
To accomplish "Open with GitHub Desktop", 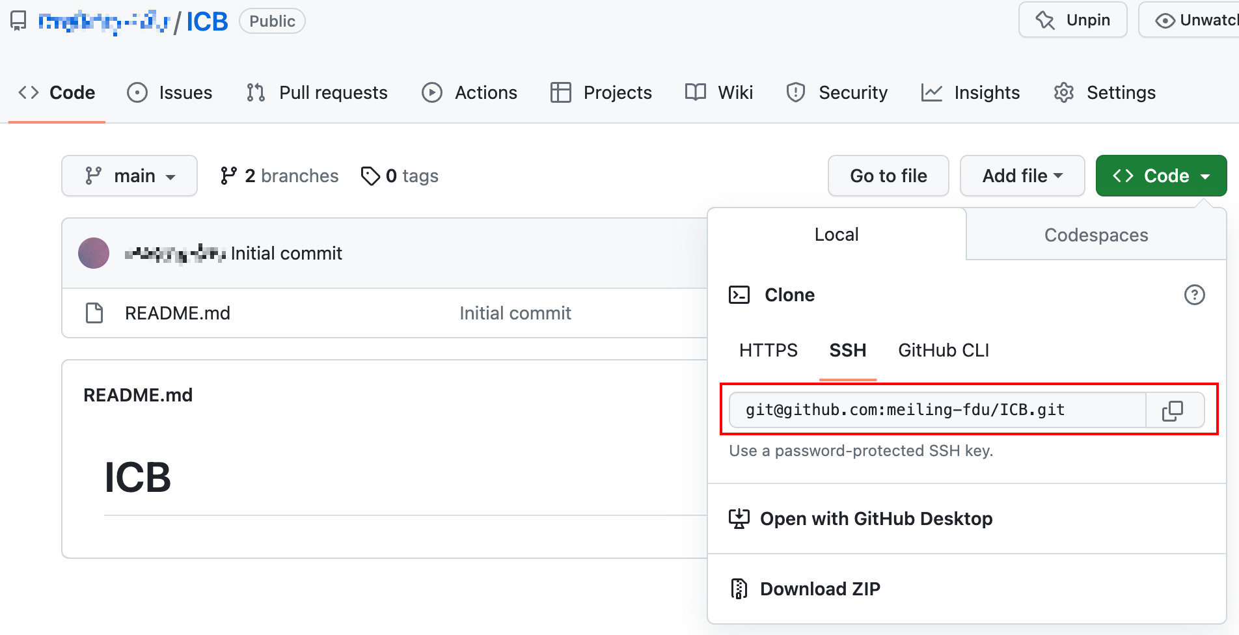I will pos(967,519).
